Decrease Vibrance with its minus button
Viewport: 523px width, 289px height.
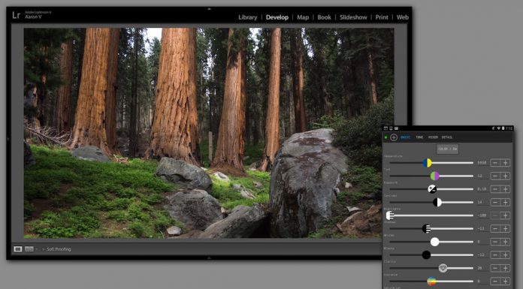coord(495,281)
